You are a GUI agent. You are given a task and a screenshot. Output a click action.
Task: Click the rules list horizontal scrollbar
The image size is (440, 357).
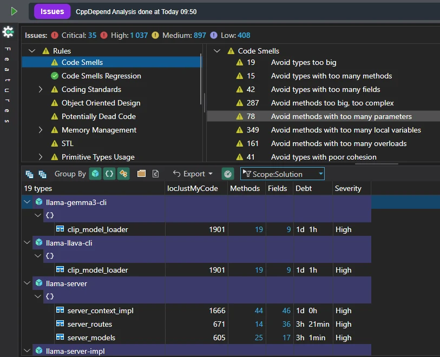point(377,164)
